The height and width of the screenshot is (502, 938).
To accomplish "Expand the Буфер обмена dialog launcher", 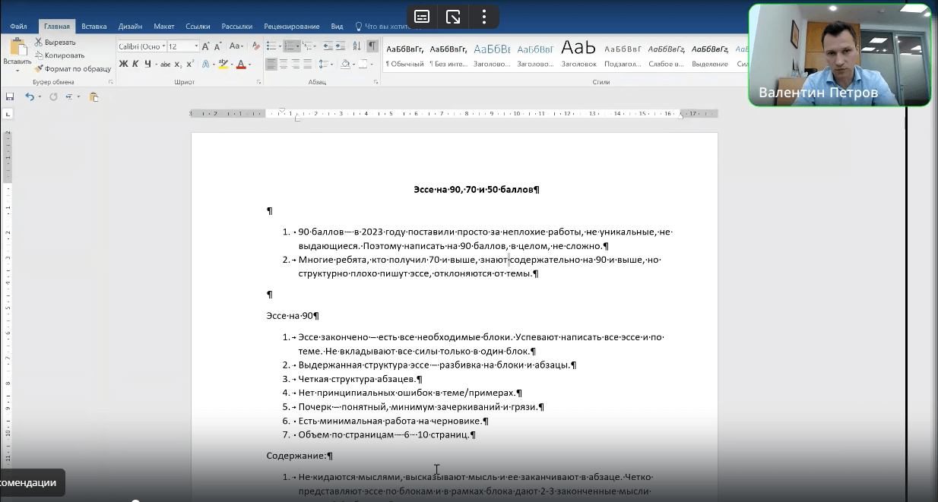I will click(x=111, y=82).
